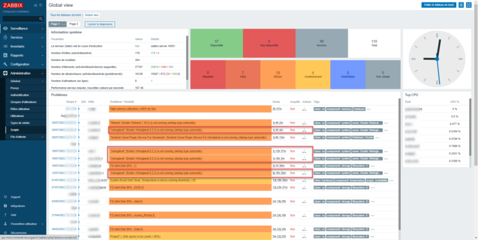The height and width of the screenshot is (240, 478).
Task: Open Intégrations in the sidebar
Action: (x=17, y=206)
